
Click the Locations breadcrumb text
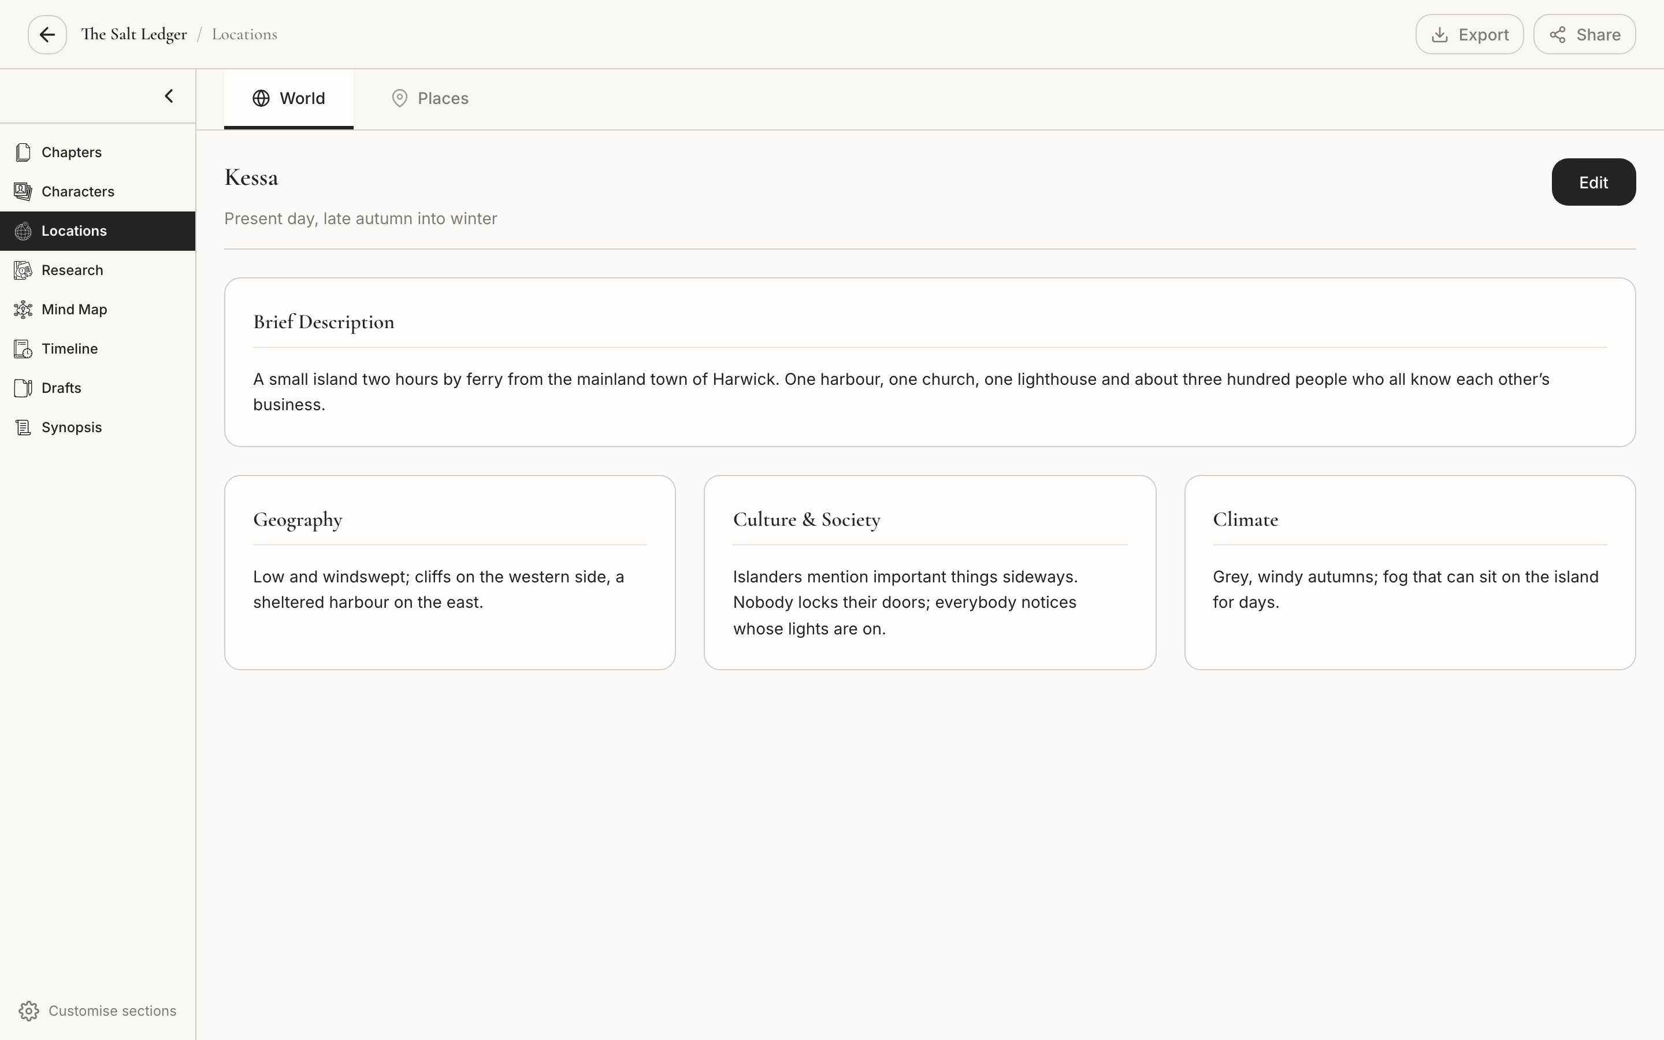coord(244,35)
